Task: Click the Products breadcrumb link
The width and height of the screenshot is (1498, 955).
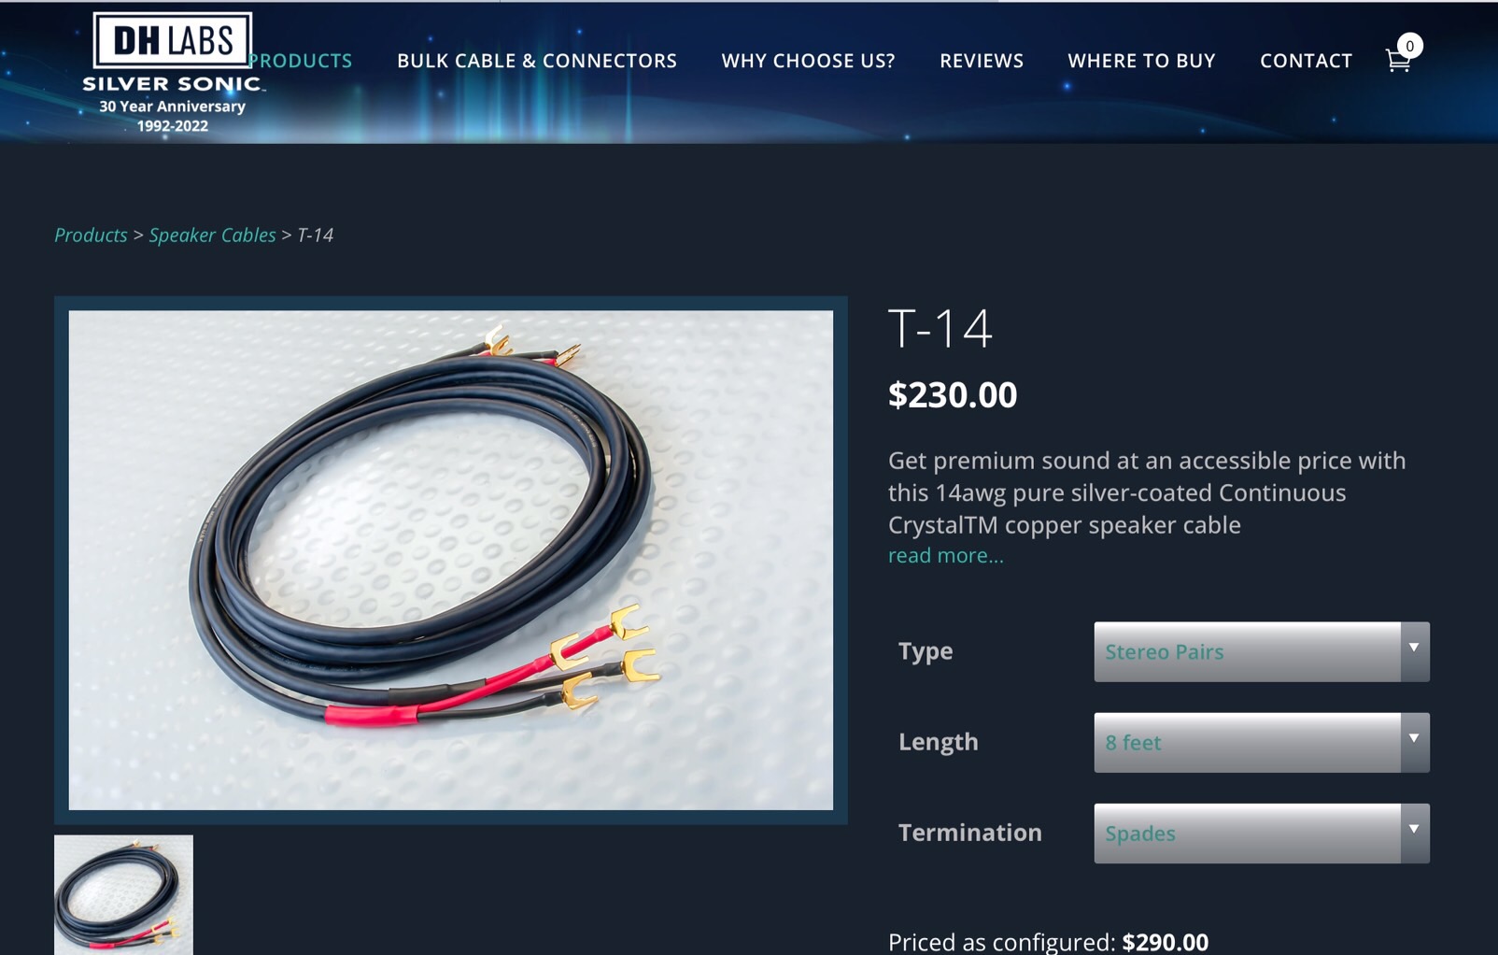Action: (91, 235)
